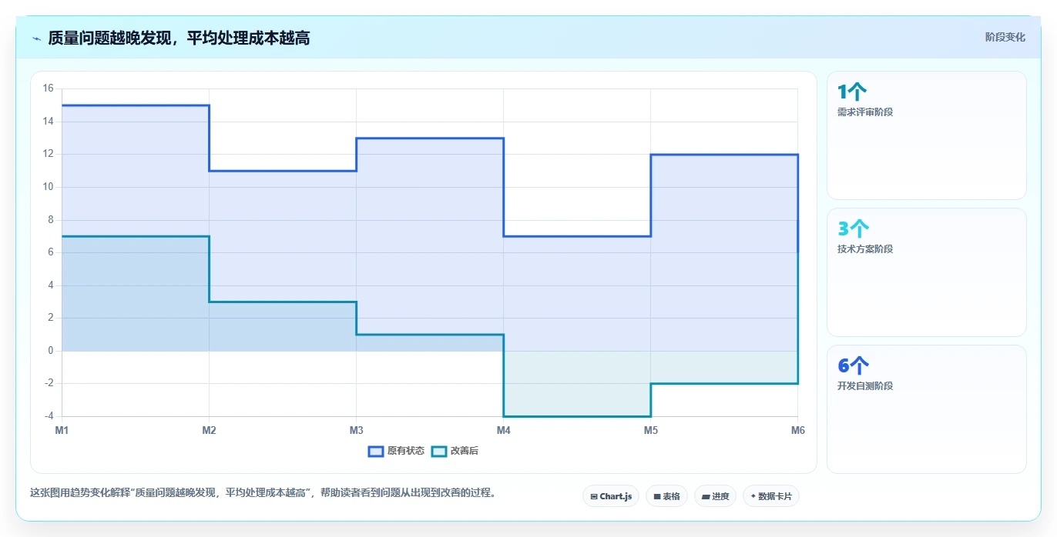
Task: Open the 需求评审阶段 card
Action: (926, 135)
